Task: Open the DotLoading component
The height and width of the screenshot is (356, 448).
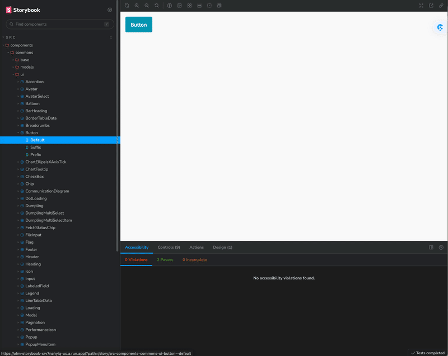Action: pyautogui.click(x=36, y=198)
